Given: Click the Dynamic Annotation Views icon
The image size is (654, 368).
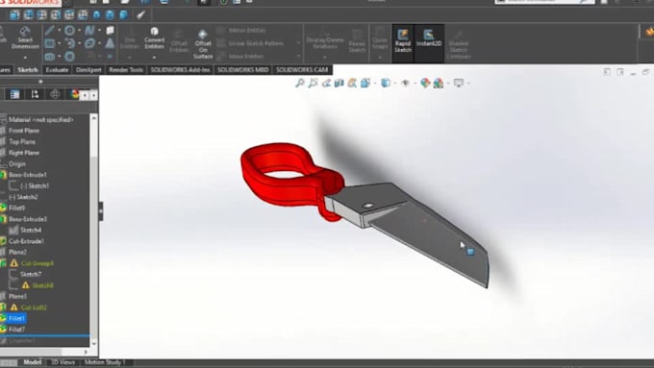Looking at the screenshot, I should pos(352,83).
